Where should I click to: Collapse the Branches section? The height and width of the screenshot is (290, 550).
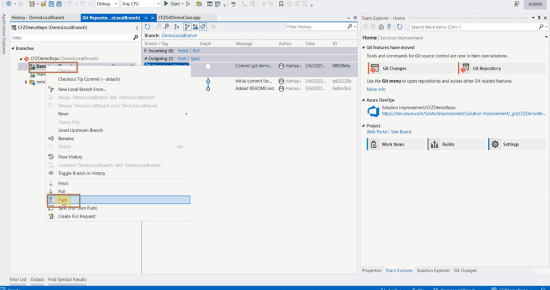pos(13,48)
